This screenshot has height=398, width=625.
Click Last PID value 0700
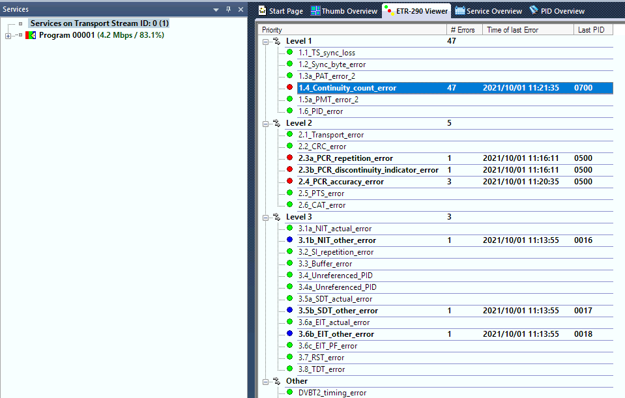[x=583, y=88]
